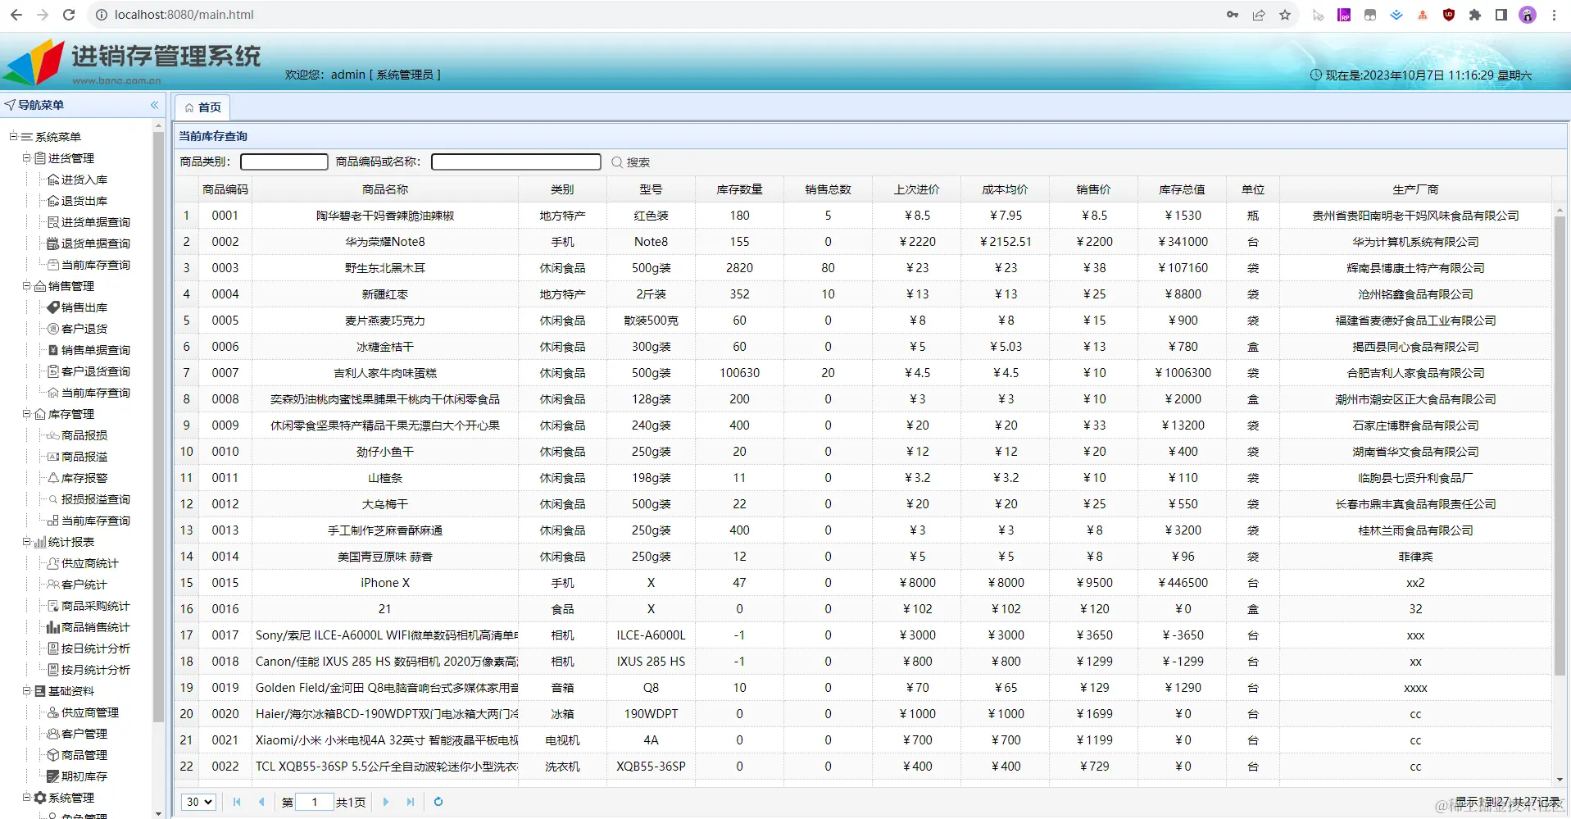Select the iPhone X product row
The image size is (1571, 819).
(x=865, y=583)
